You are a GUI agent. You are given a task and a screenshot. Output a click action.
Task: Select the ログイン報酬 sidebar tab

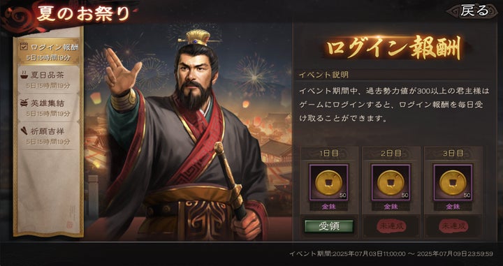pyautogui.click(x=49, y=52)
